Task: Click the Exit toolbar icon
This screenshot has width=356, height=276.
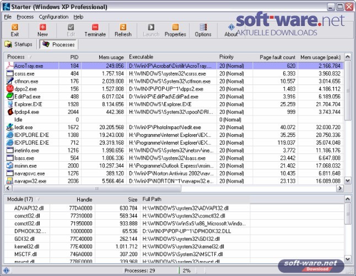Action: point(15,27)
